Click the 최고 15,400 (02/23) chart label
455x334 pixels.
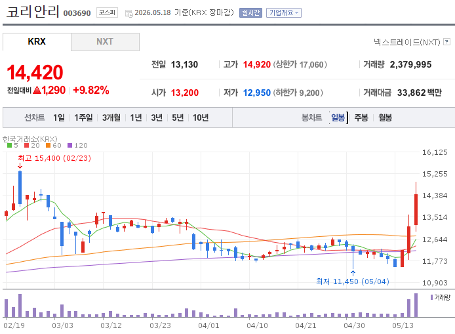click(54, 158)
